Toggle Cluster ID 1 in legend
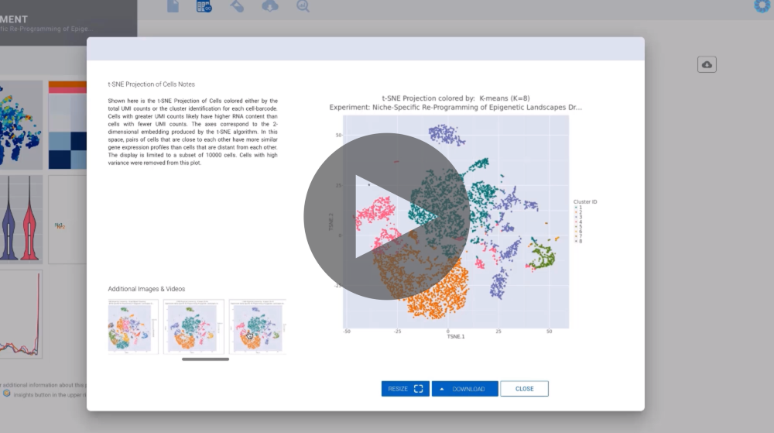The image size is (774, 433). coord(578,208)
